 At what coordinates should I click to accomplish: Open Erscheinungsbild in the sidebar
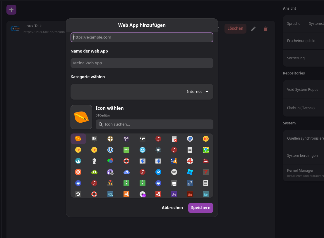[304, 41]
